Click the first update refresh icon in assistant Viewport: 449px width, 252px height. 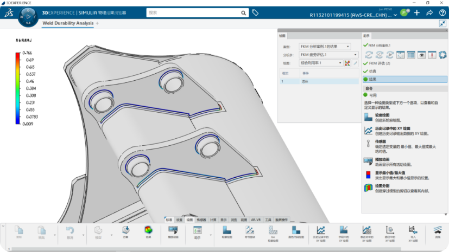pos(369,55)
